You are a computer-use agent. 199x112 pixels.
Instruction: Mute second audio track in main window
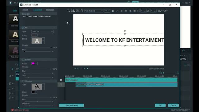pyautogui.click(x=13, y=98)
